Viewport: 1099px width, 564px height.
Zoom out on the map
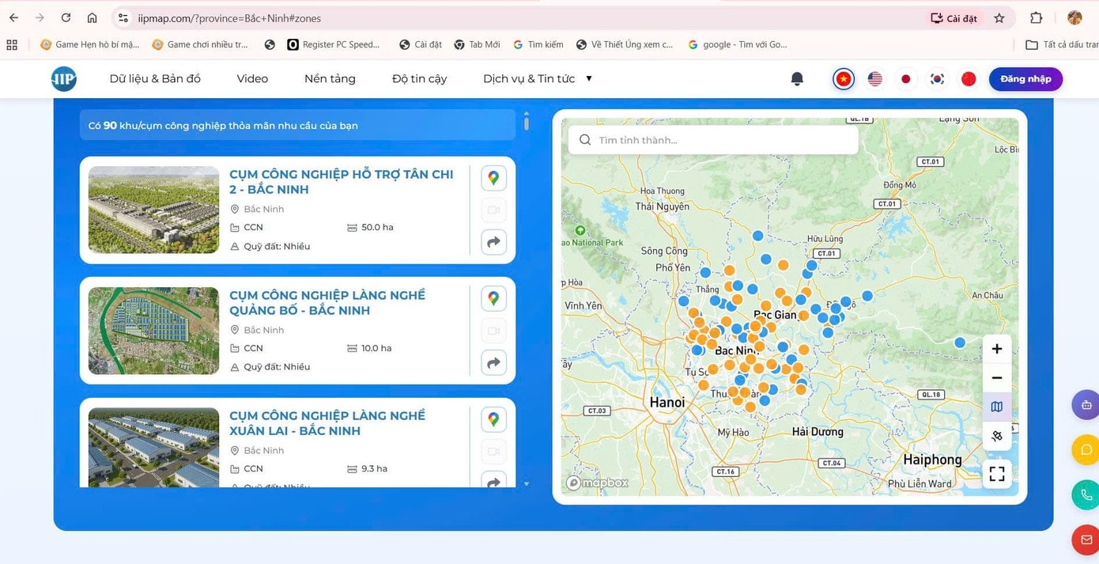(x=997, y=378)
